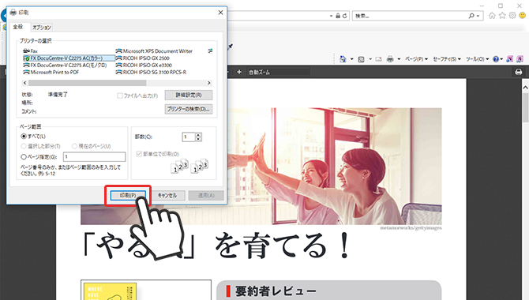
Task: Choose Microsoft XPS Document Writer printer
Action: pyautogui.click(x=154, y=51)
